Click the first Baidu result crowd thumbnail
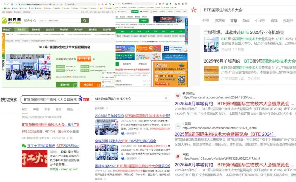The image size is (296, 182). [x=107, y=127]
